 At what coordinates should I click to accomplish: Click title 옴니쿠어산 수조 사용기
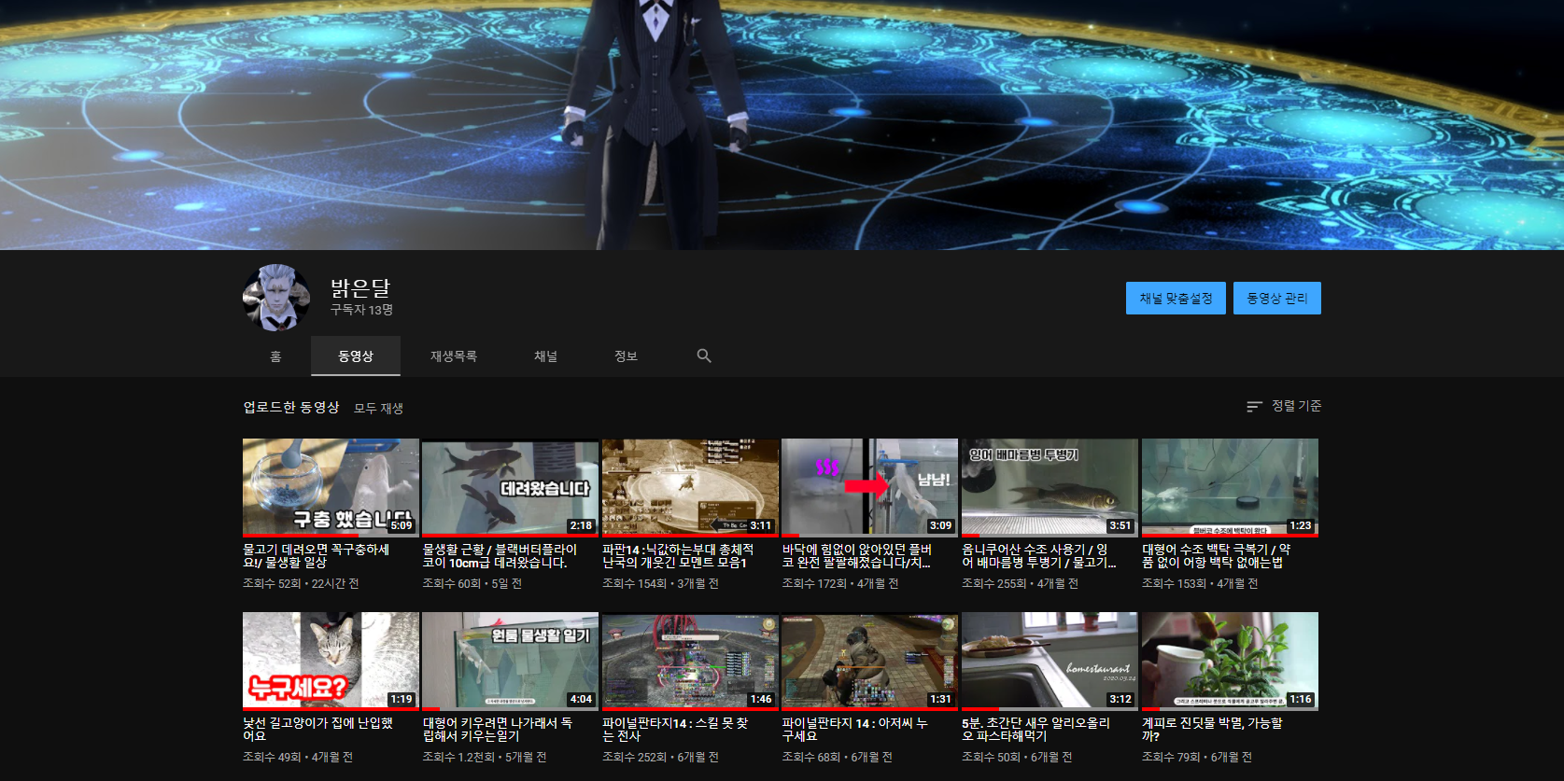1038,556
